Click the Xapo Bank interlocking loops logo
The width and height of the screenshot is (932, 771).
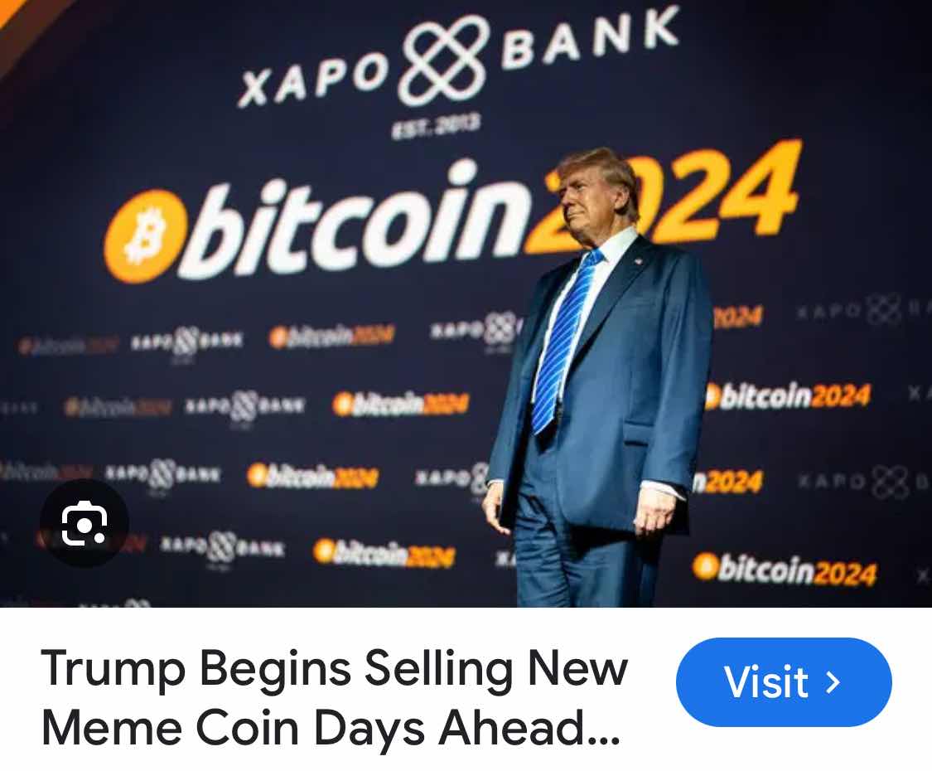[442, 60]
